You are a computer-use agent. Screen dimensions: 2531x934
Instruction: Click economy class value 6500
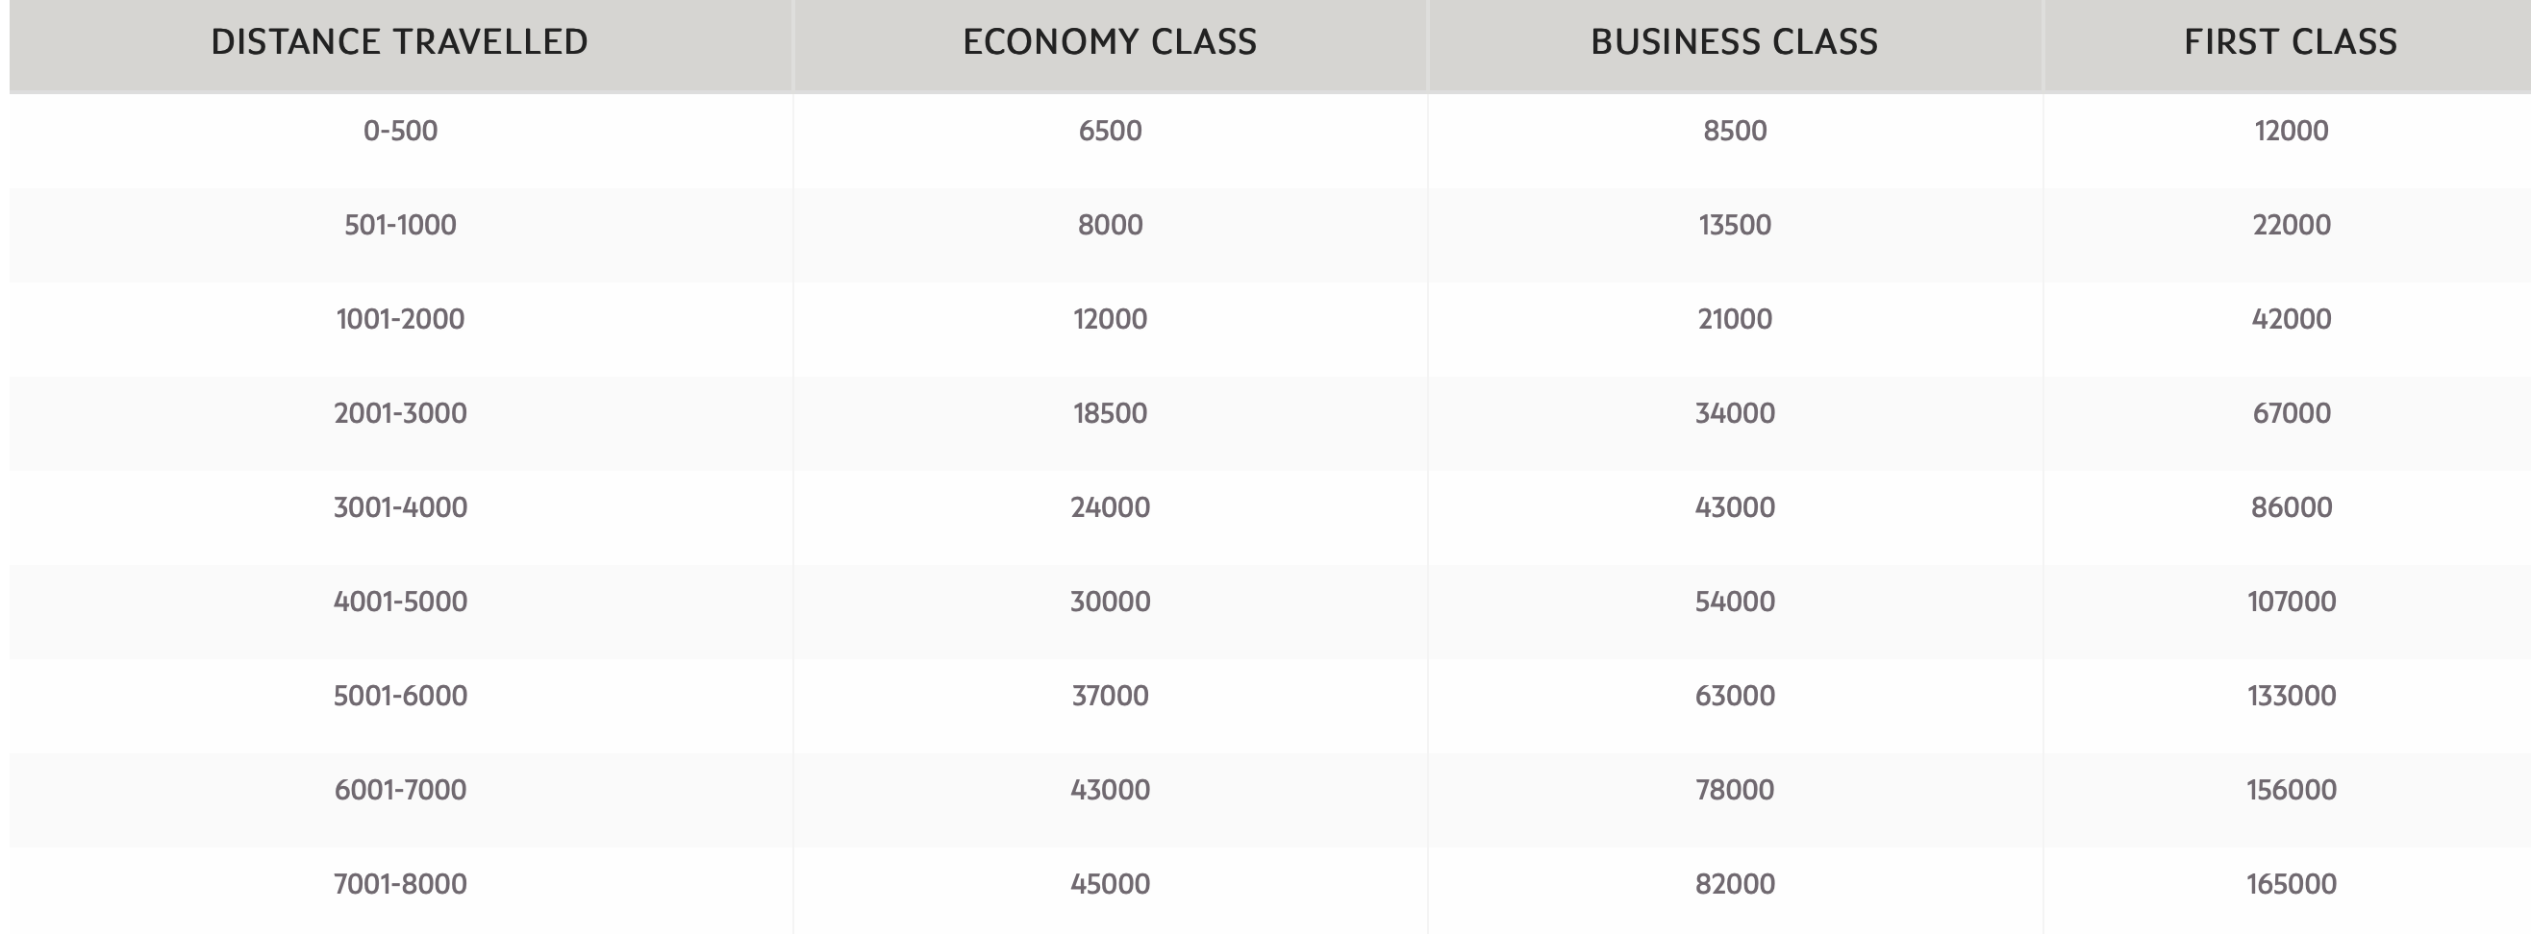(x=1110, y=131)
